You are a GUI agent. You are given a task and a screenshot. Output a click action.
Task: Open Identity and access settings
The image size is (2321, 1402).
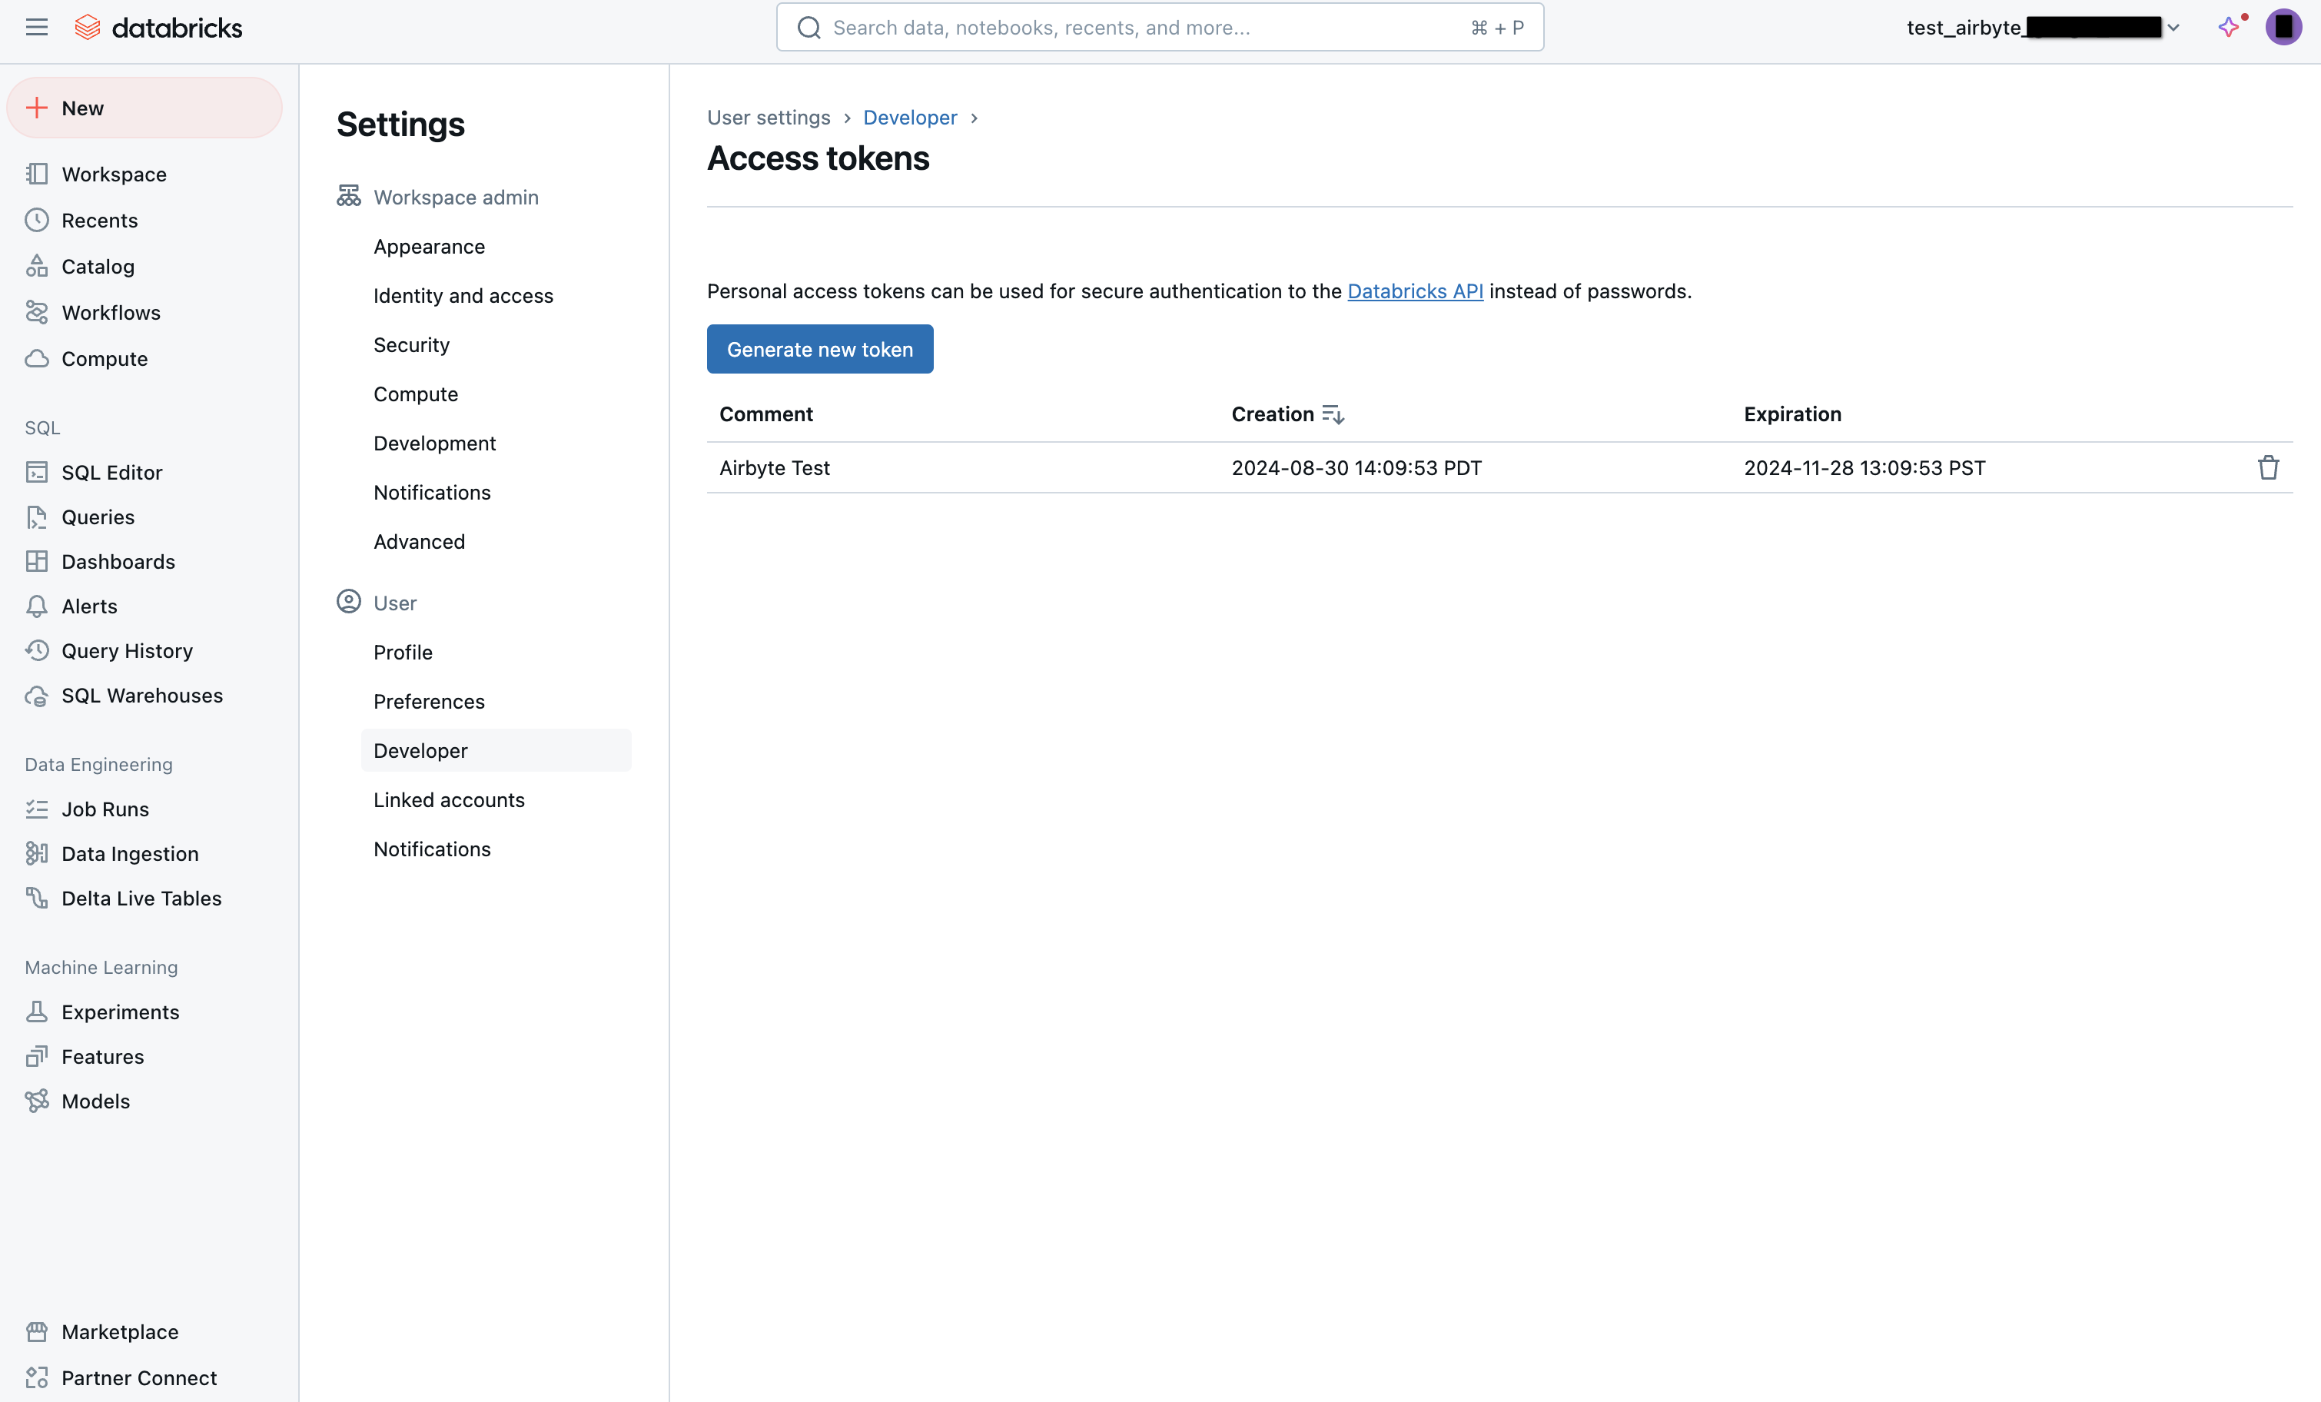(x=463, y=296)
